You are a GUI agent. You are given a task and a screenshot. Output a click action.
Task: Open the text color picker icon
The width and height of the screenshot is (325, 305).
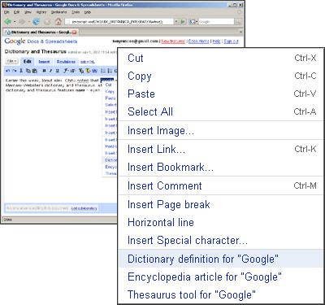(81, 71)
